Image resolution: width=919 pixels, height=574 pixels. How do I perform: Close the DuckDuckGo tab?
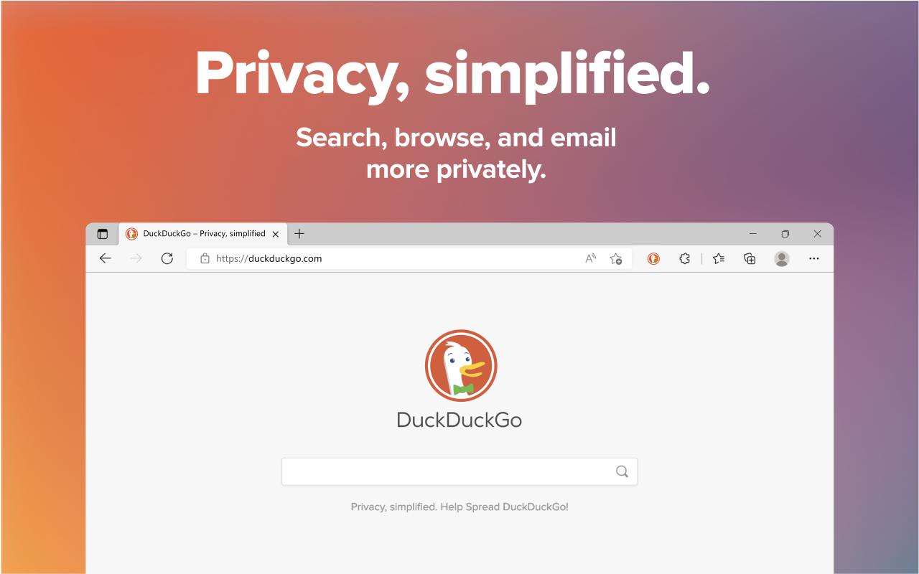click(276, 234)
